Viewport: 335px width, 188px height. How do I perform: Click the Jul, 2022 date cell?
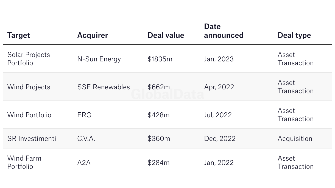tap(218, 115)
